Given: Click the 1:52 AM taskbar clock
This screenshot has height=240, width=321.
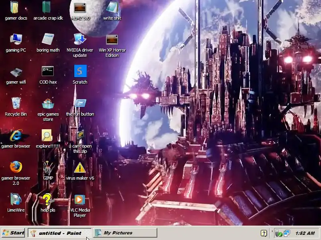Looking at the screenshot, I should point(305,233).
